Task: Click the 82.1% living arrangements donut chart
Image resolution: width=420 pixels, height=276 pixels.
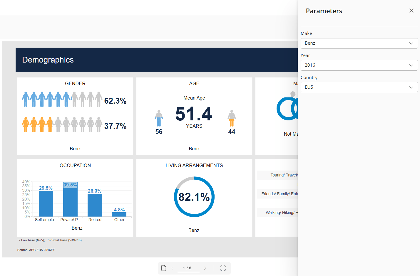Action: click(x=194, y=197)
